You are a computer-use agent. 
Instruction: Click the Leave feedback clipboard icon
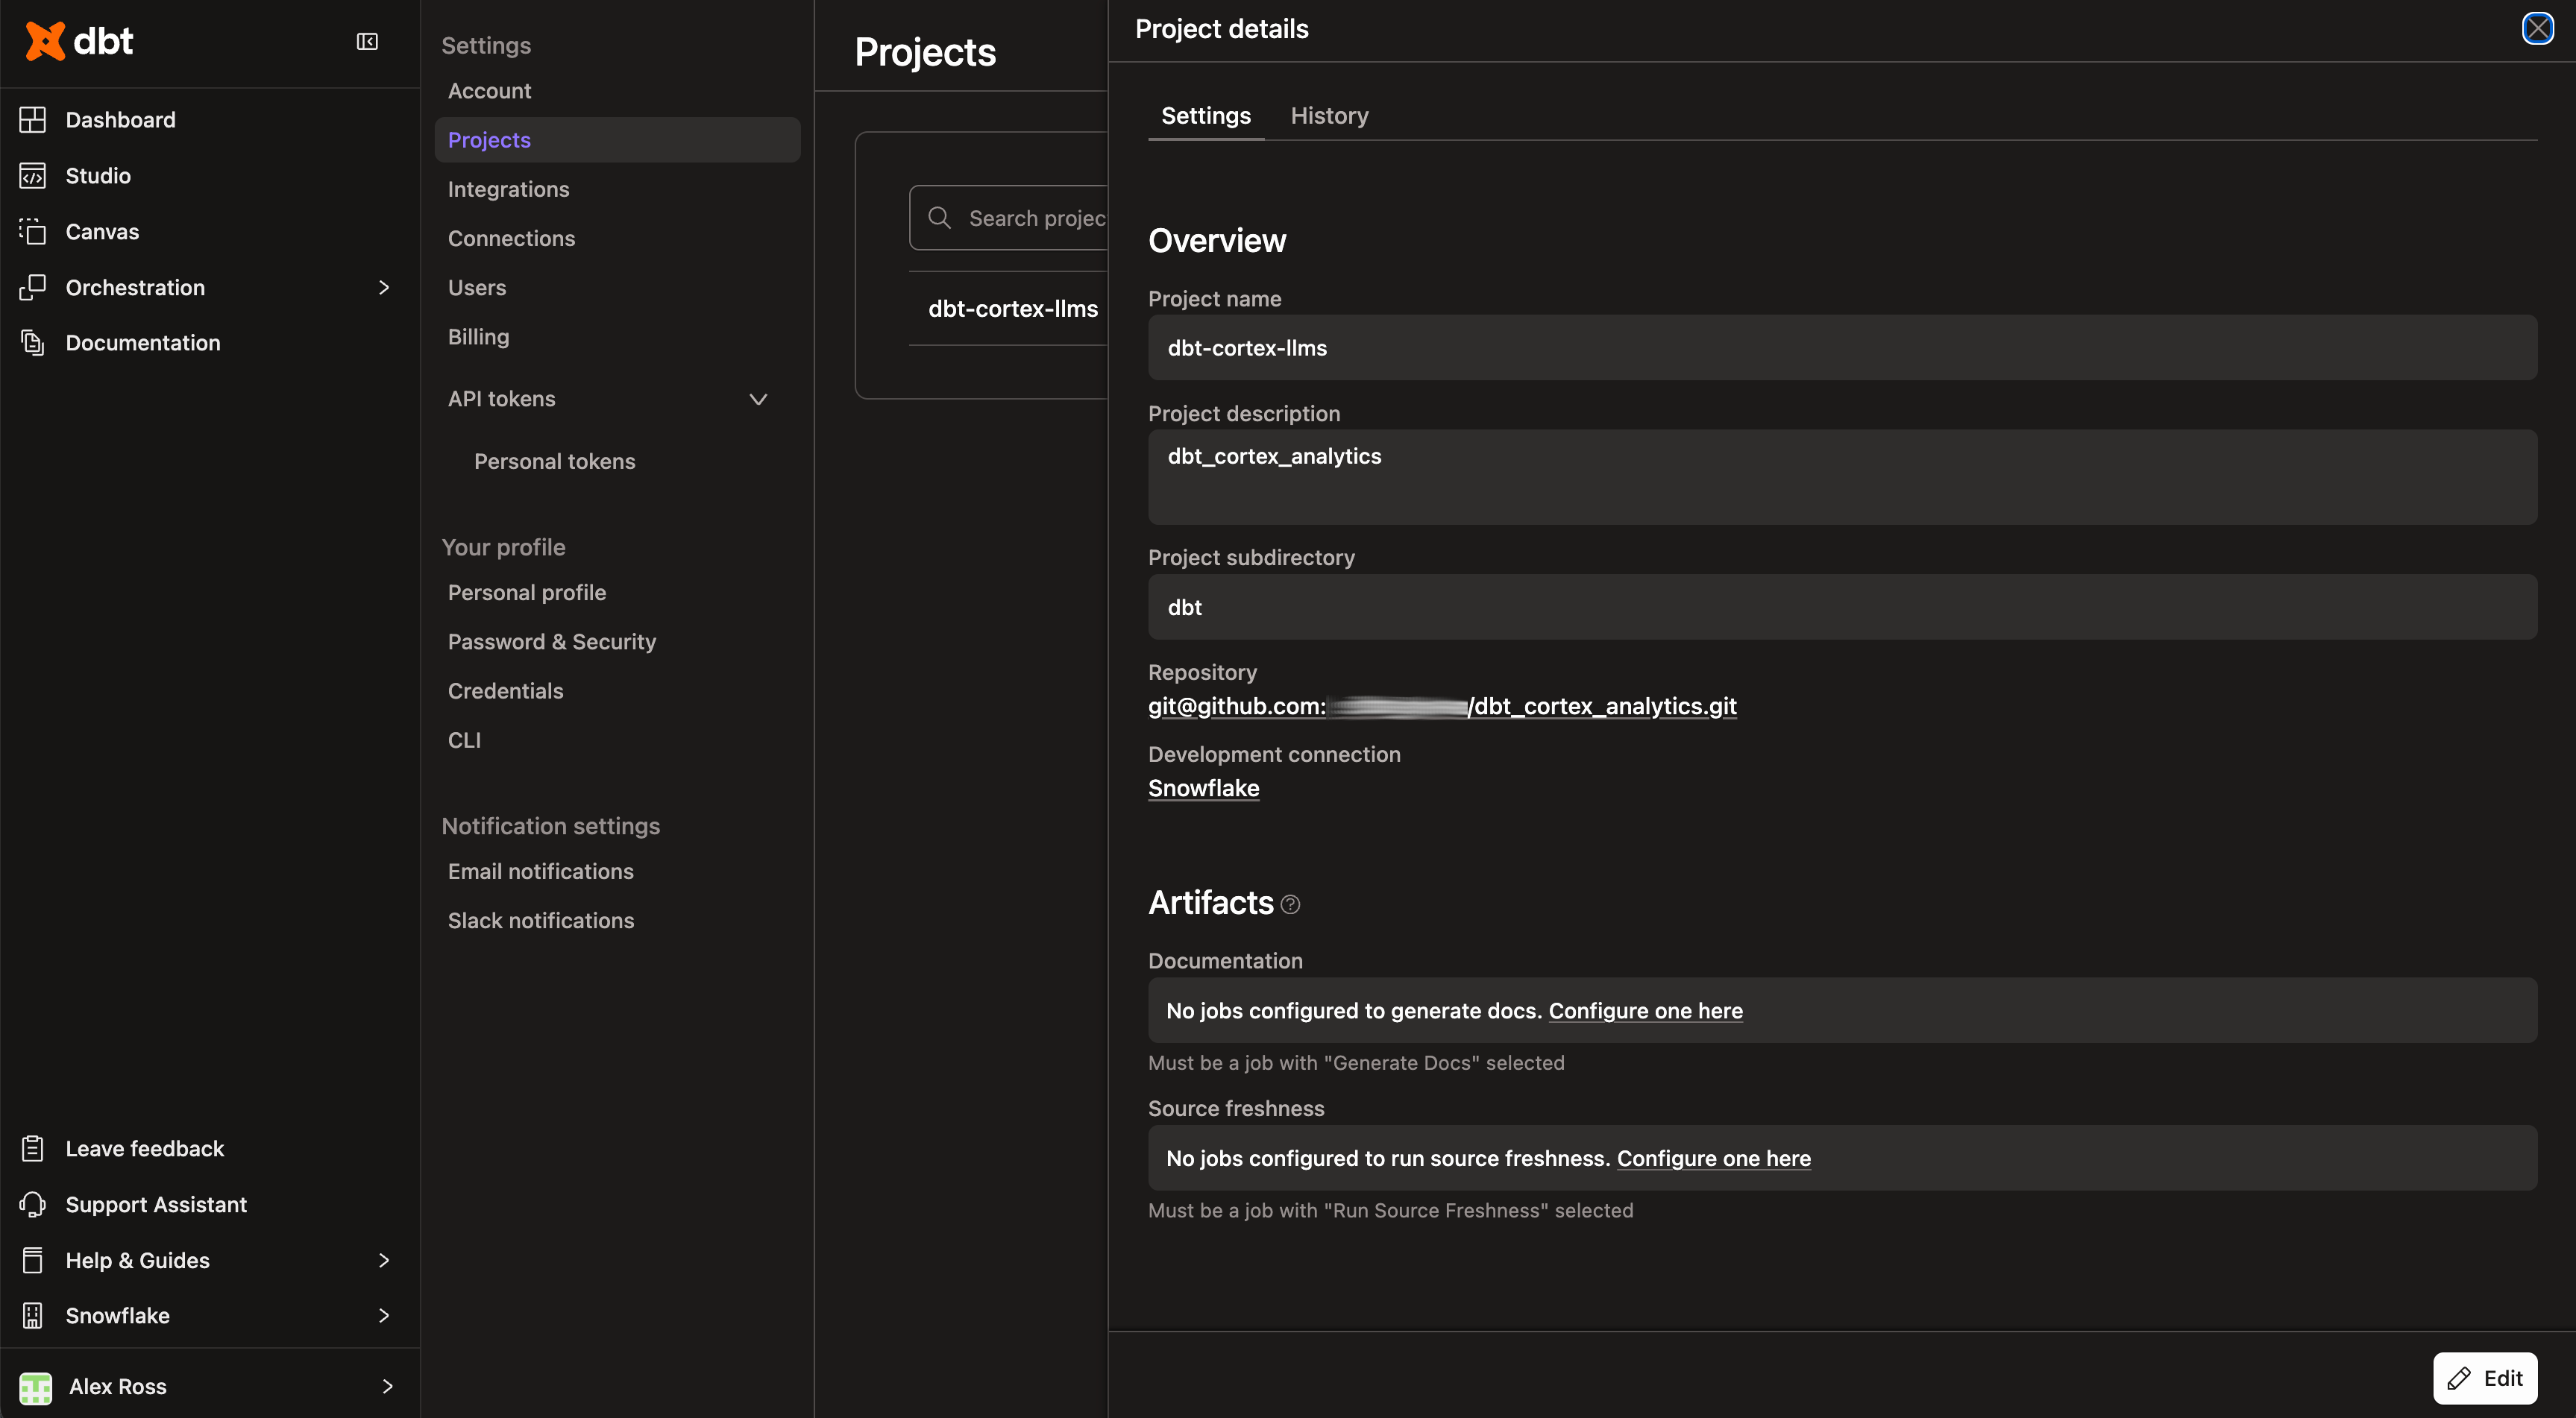[32, 1148]
